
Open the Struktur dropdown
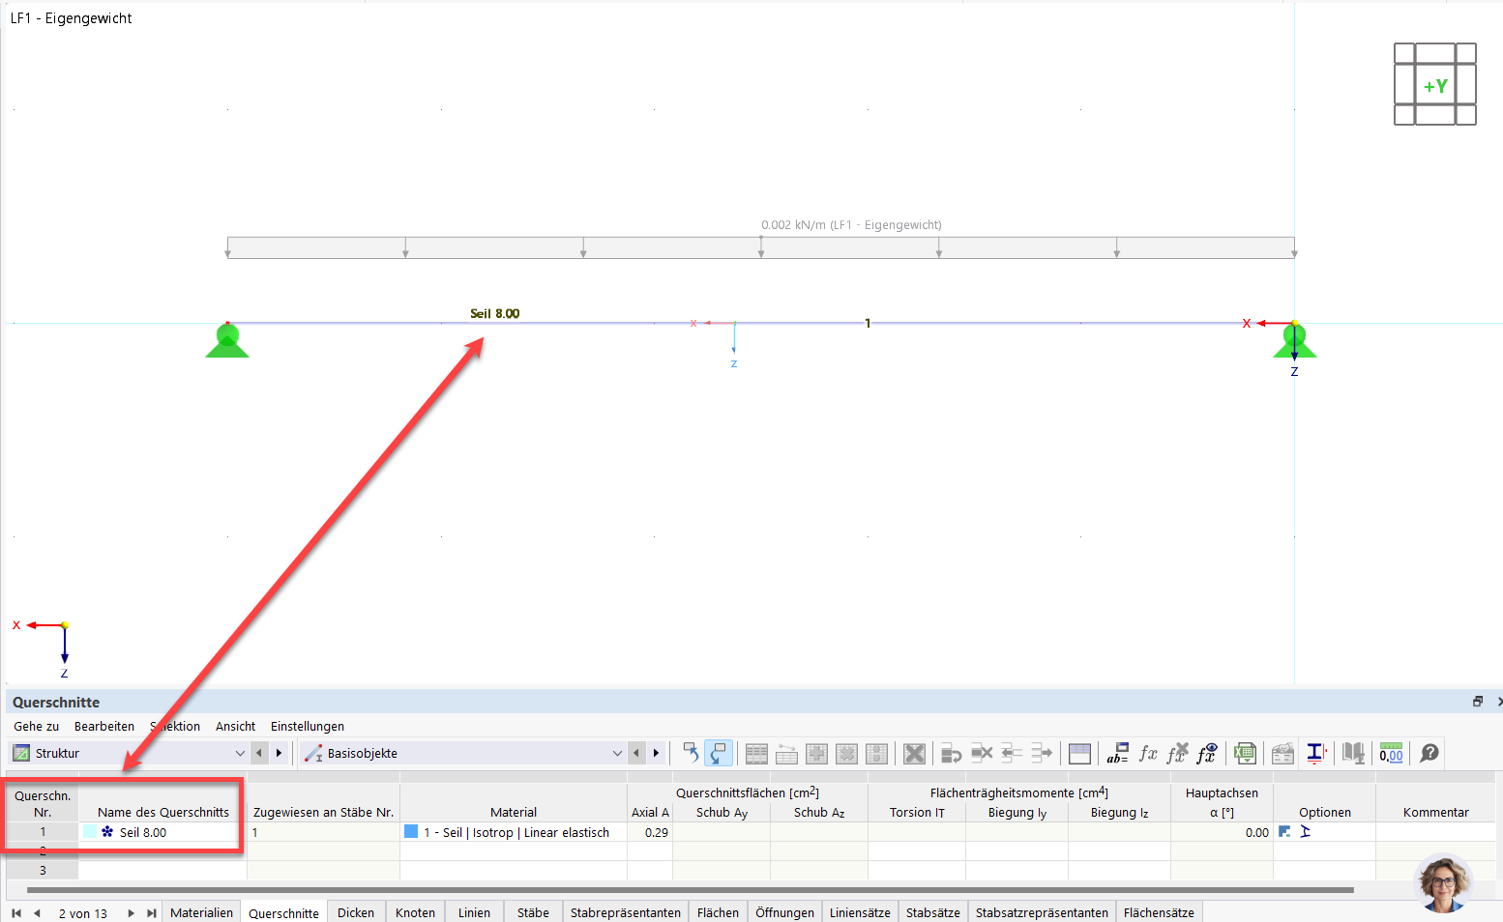pyautogui.click(x=240, y=753)
